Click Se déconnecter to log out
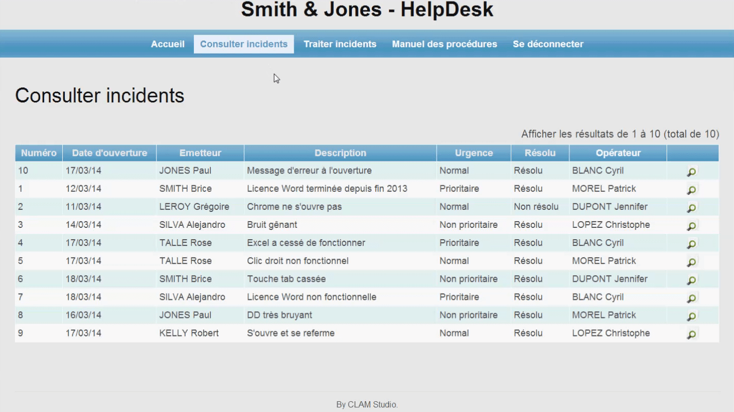Viewport: 734px width, 412px height. tap(548, 44)
